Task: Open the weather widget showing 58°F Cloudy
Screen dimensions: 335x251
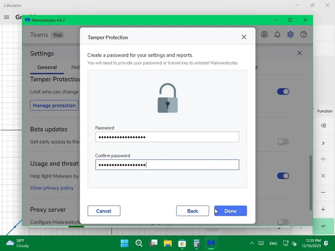Action: 18,243
